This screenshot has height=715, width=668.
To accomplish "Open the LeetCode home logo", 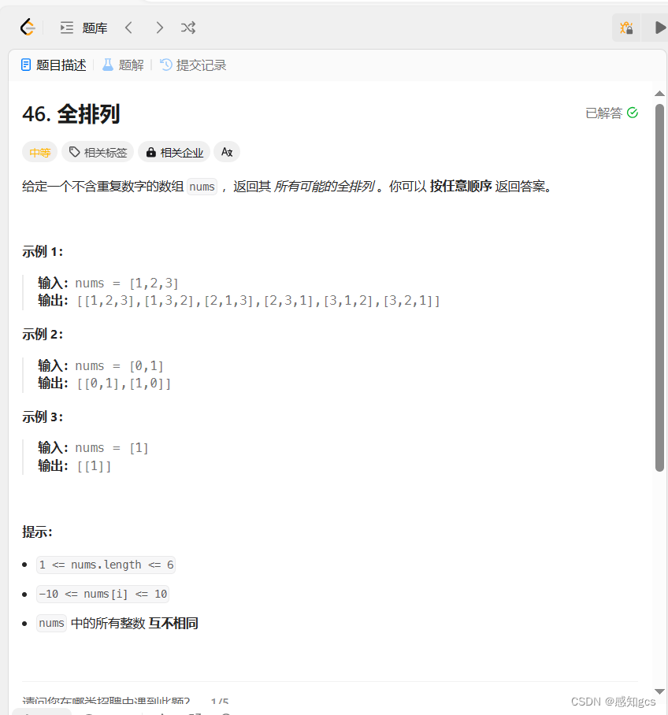I will pyautogui.click(x=28, y=28).
